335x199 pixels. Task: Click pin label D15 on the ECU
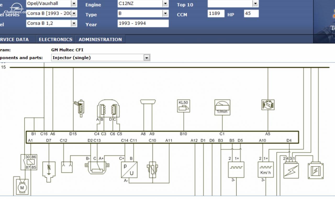pyautogui.click(x=73, y=134)
